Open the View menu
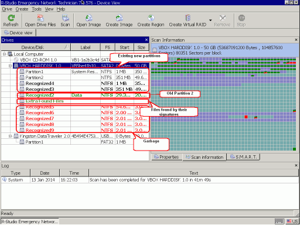The image size is (300, 225). pos(49,9)
